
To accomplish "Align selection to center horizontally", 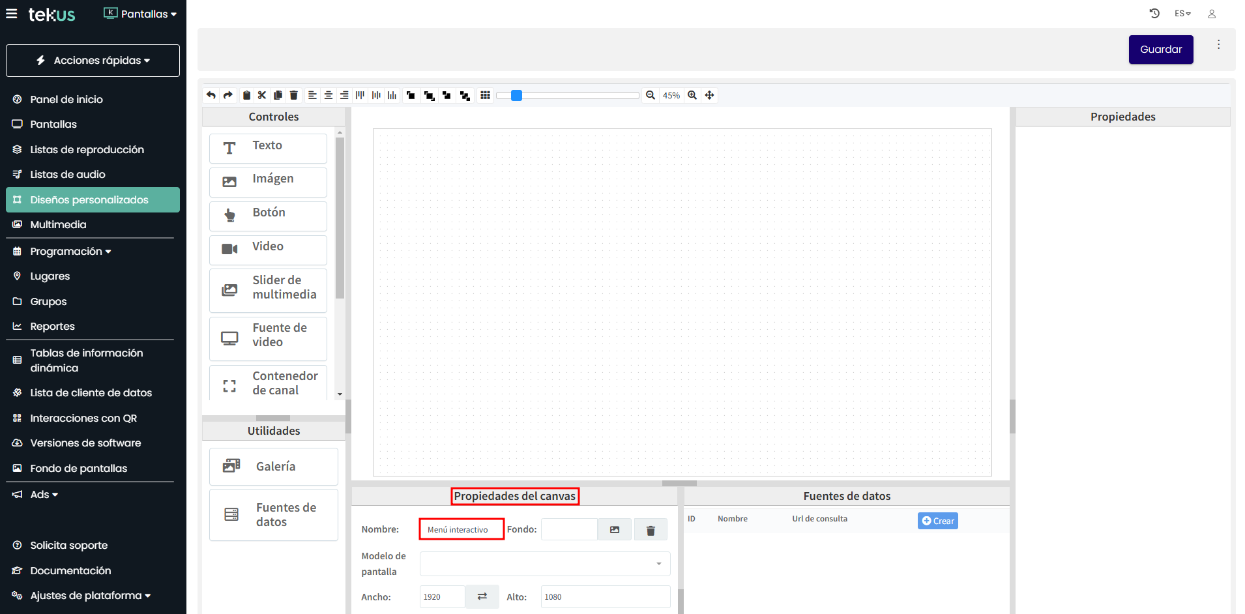I will [329, 95].
